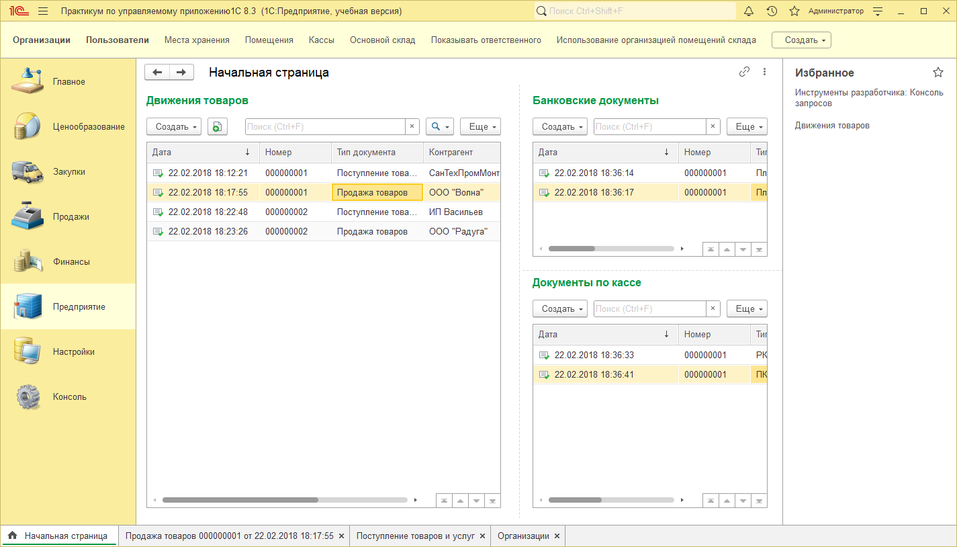Click the notifications bell icon

749,11
